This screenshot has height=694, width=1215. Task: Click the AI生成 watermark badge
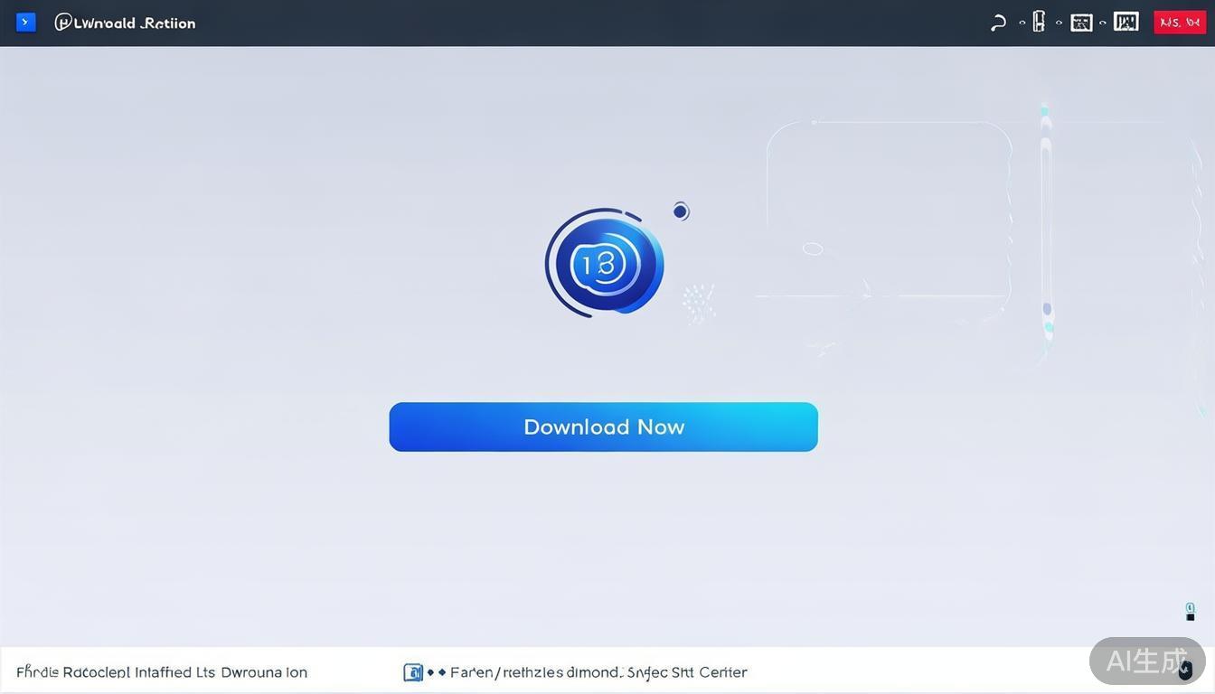pos(1146,661)
